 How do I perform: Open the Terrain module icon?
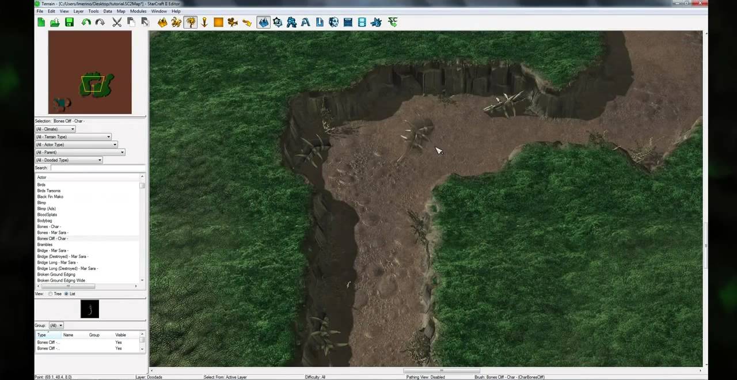click(x=263, y=22)
